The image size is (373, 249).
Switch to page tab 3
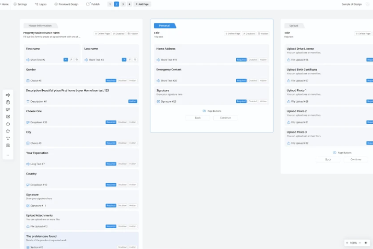click(123, 4)
